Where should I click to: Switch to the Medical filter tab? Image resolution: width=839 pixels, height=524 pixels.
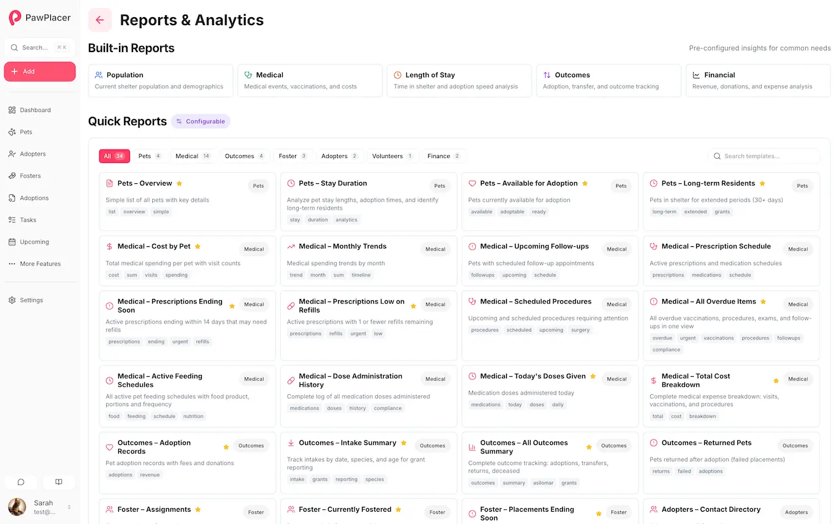point(192,156)
